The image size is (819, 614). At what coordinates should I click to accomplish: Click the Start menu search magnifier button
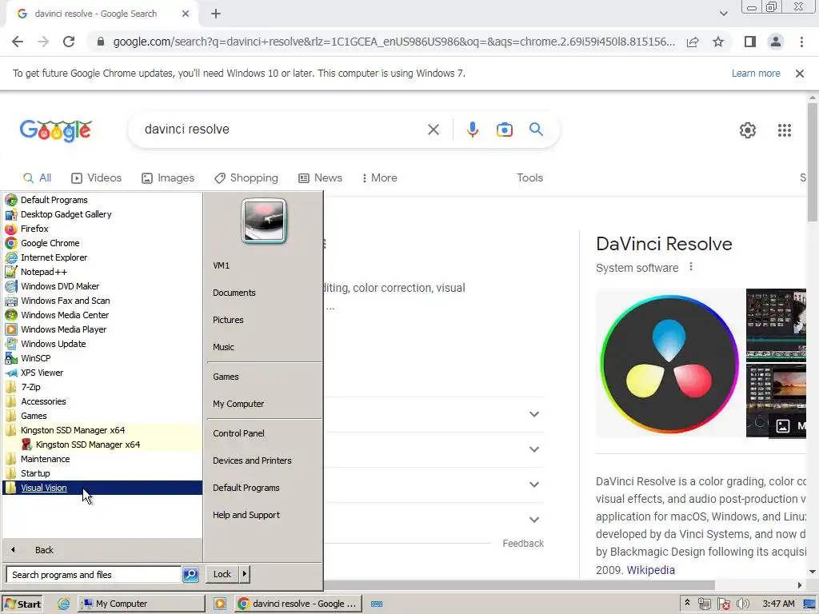190,574
